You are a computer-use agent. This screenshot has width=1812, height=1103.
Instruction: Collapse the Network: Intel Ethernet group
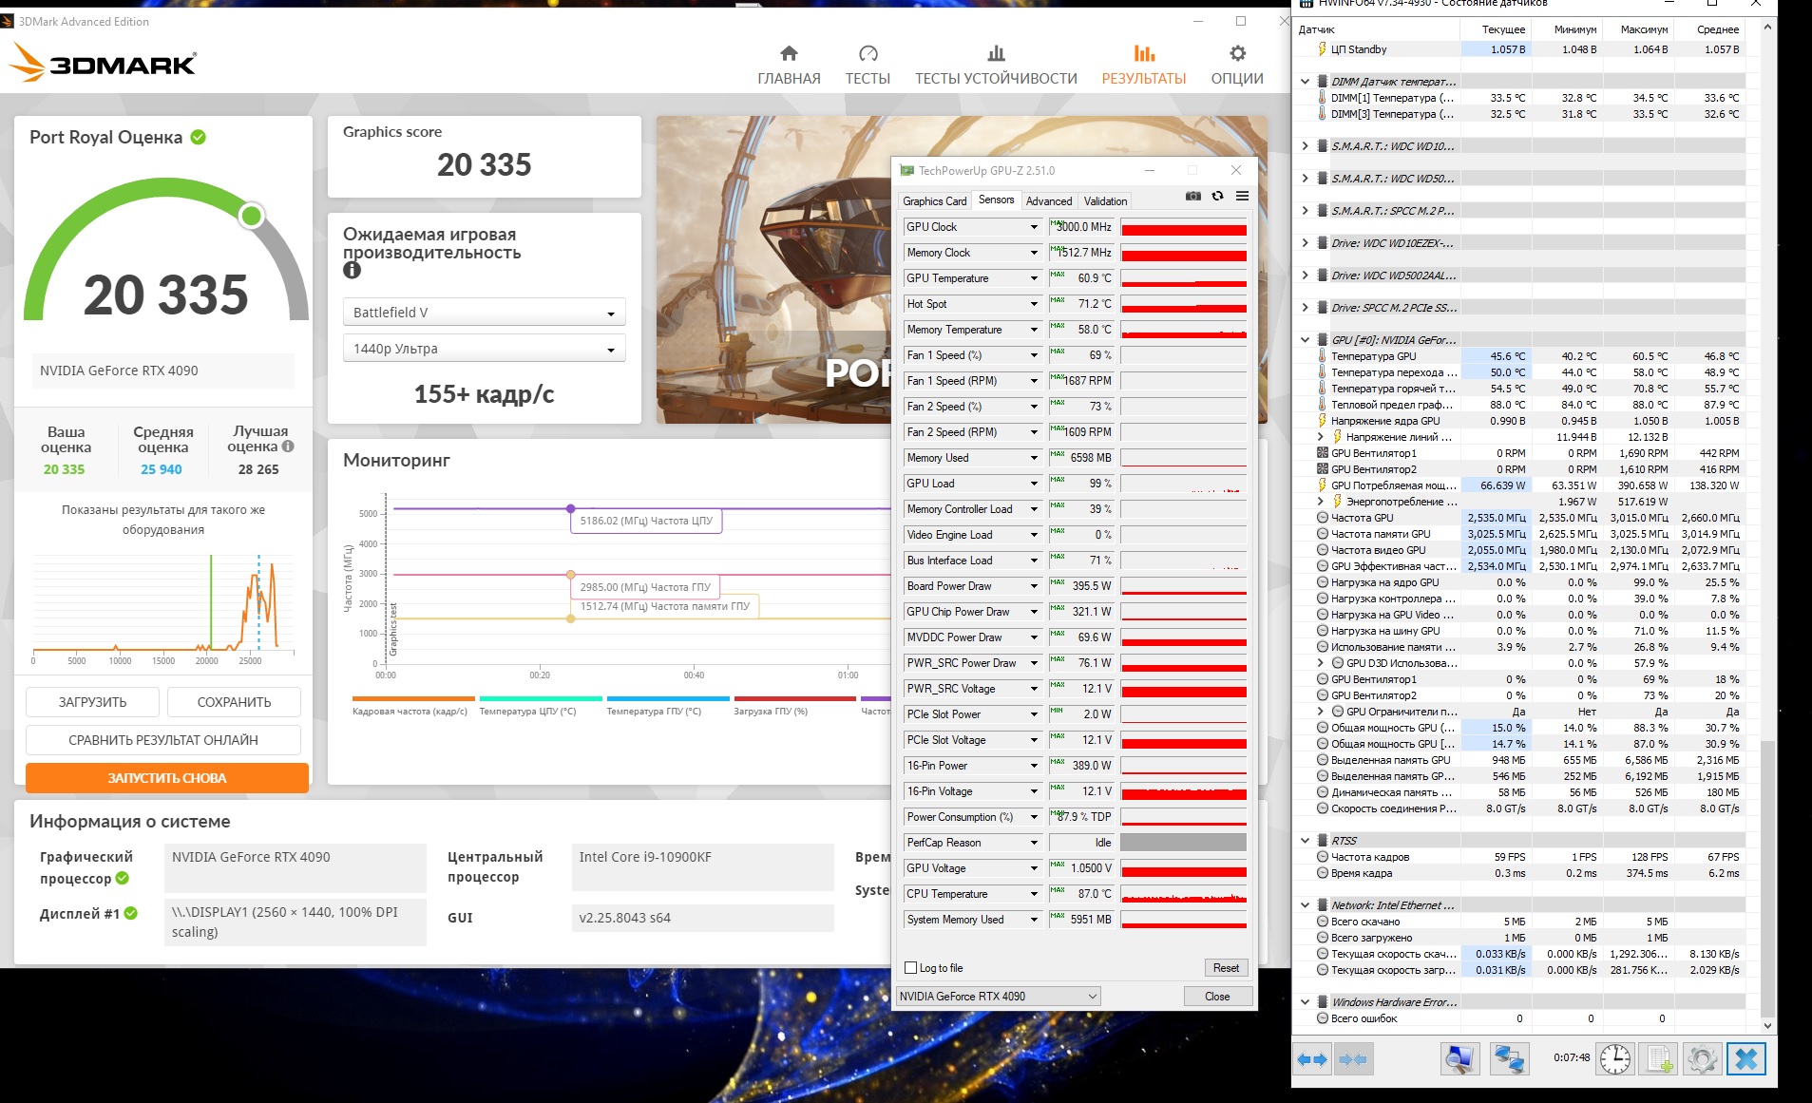[x=1306, y=905]
